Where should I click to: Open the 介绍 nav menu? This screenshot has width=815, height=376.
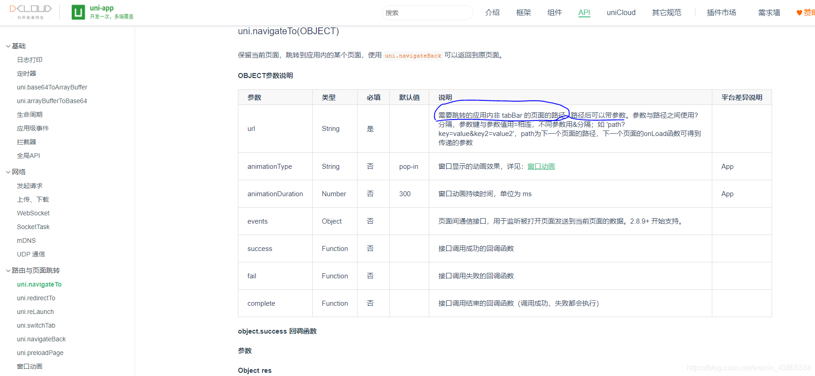492,13
